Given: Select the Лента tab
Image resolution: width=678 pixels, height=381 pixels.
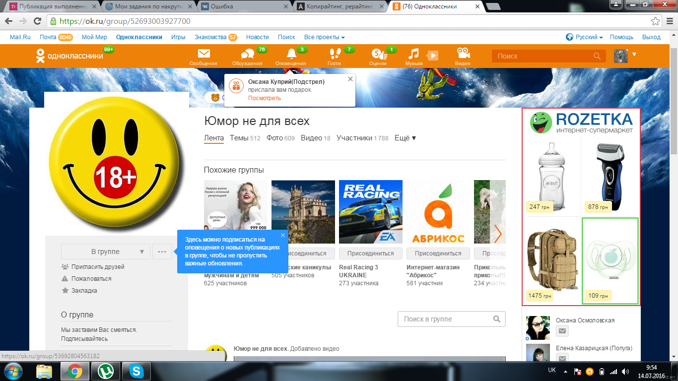Looking at the screenshot, I should tap(214, 138).
